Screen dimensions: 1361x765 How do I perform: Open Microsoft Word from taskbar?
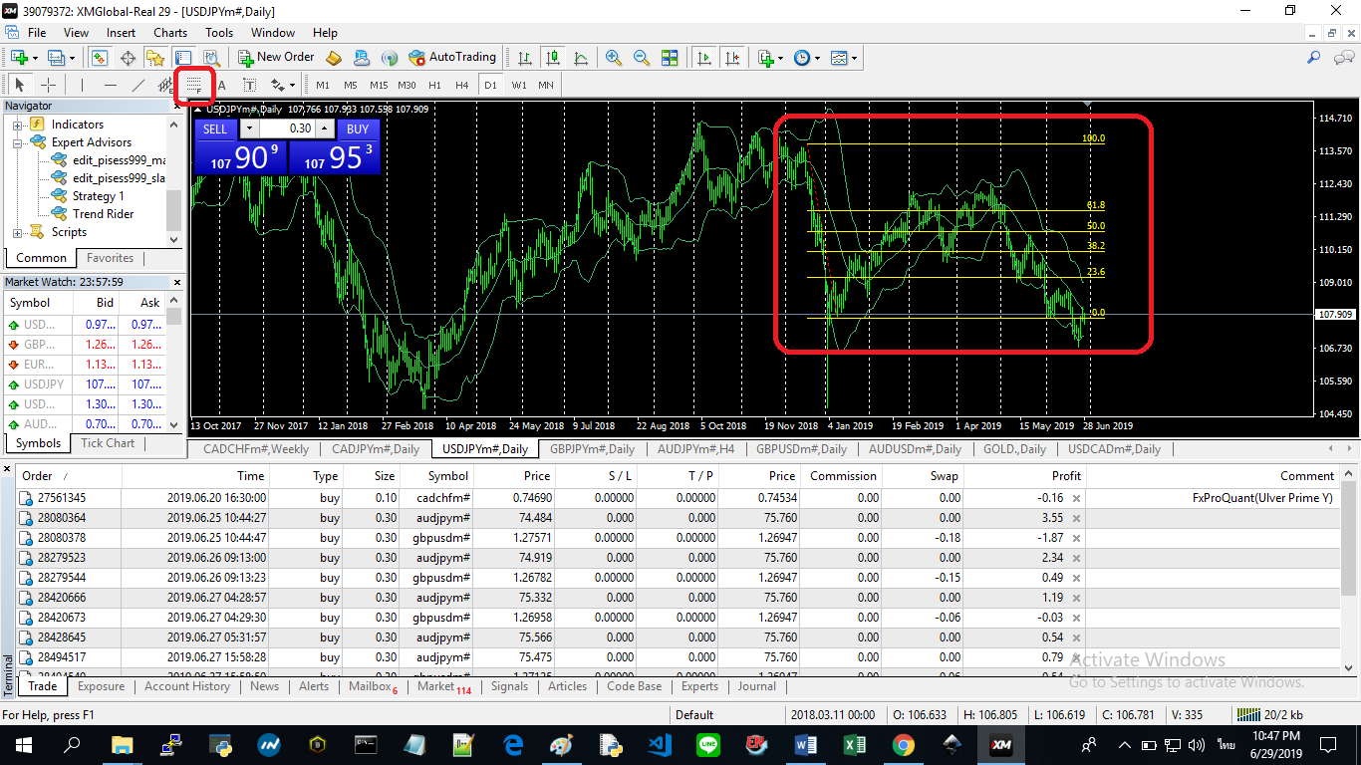point(806,744)
